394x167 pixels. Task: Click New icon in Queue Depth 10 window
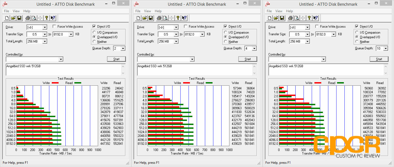tap(269, 18)
